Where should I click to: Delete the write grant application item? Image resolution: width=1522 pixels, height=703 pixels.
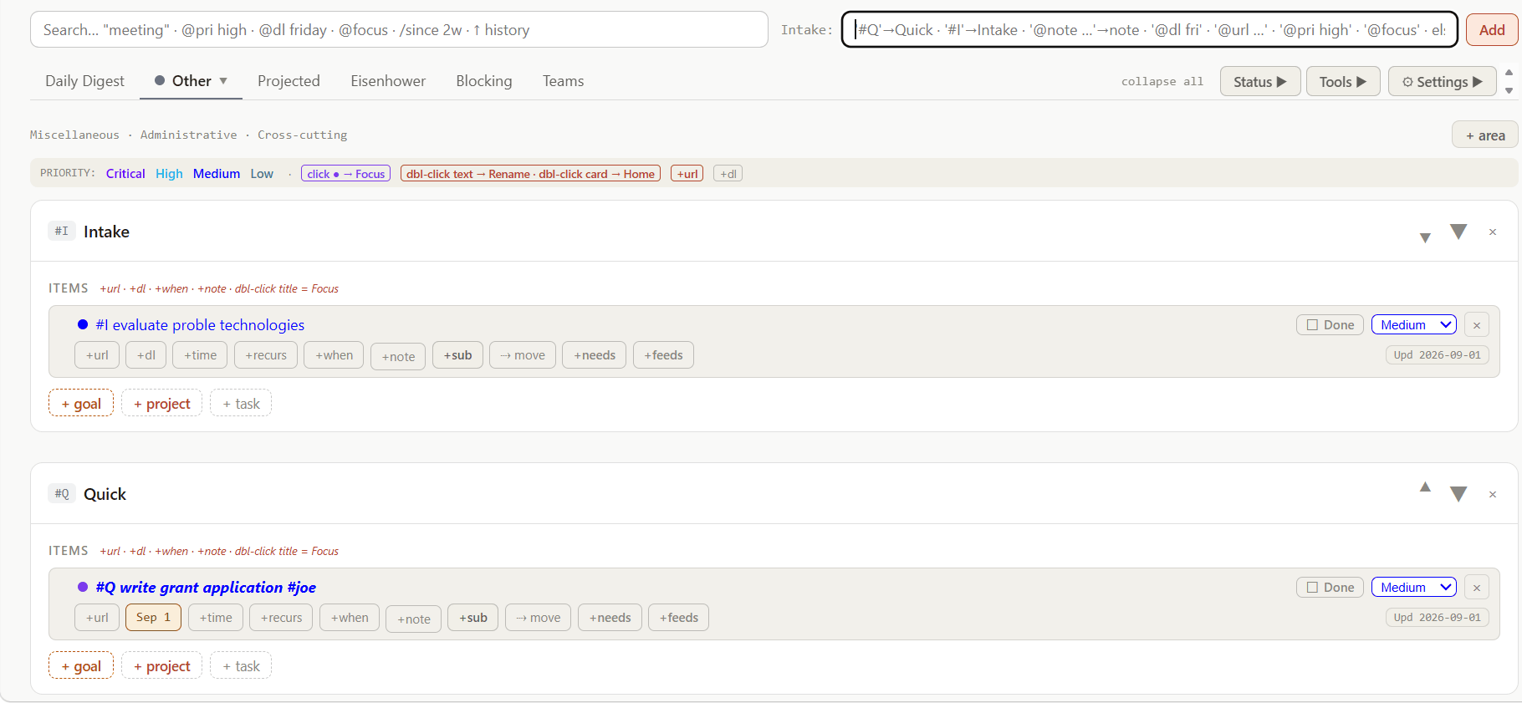coord(1477,588)
